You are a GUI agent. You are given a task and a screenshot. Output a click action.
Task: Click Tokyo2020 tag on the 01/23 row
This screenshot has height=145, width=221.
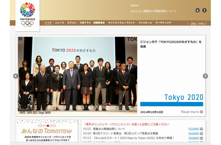[x=194, y=129]
